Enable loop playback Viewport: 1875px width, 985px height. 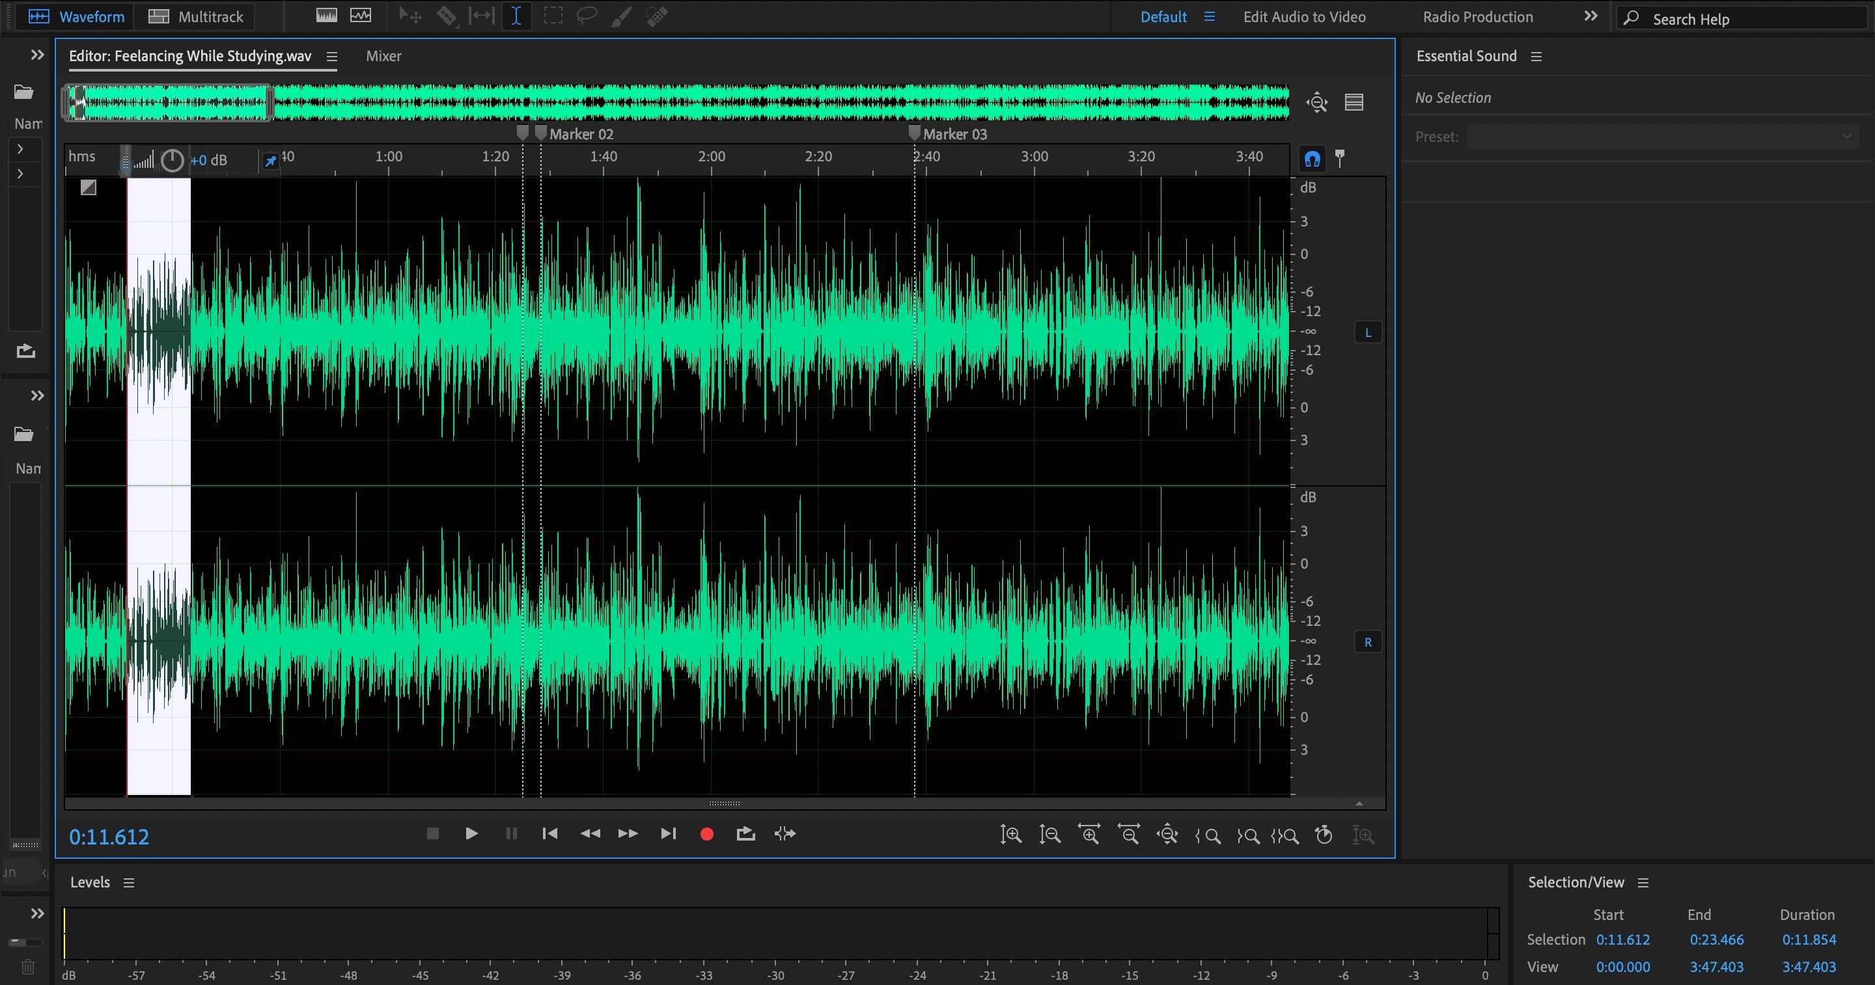coord(745,833)
